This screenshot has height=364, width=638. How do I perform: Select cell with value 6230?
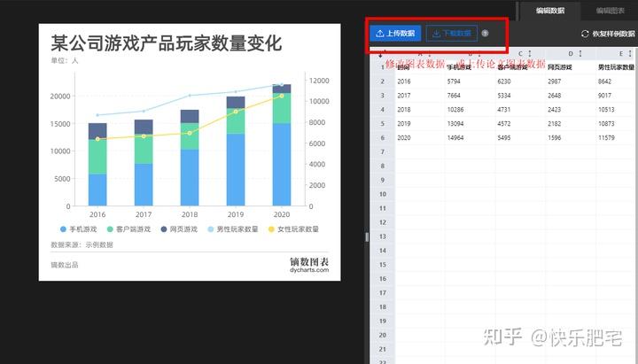520,81
